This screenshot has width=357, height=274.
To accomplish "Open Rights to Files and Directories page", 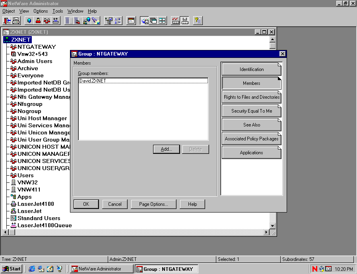I will 252,97.
